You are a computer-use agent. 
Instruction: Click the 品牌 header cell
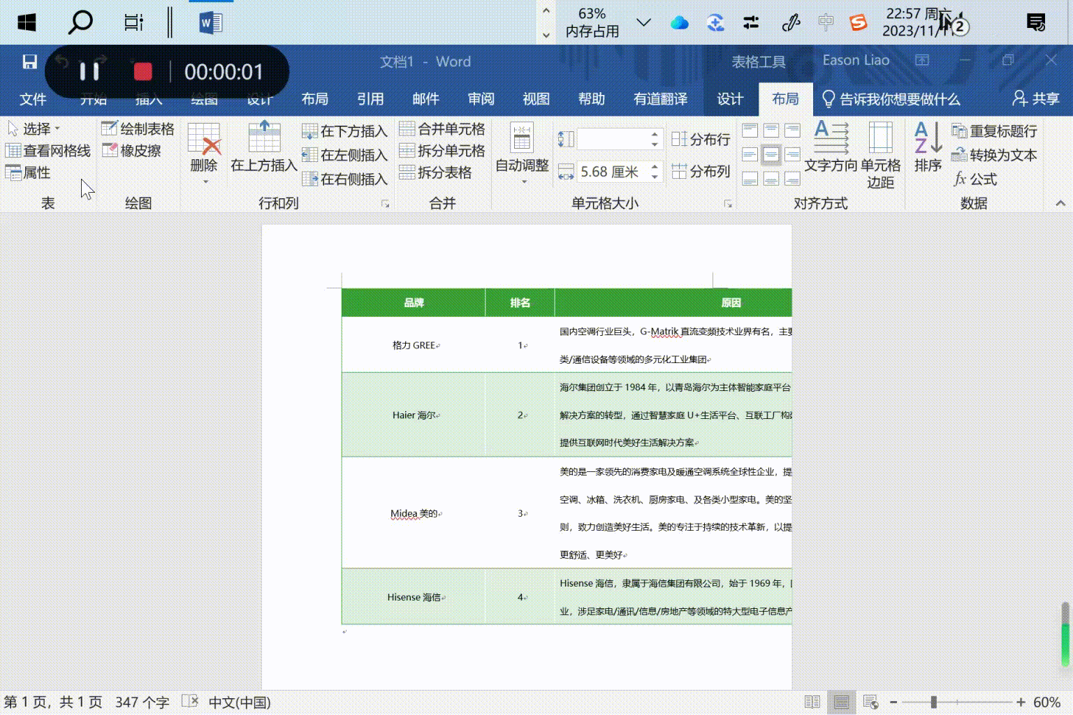414,302
